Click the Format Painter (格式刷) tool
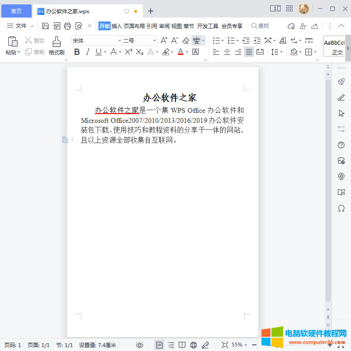This screenshot has width=351, height=351. pyautogui.click(x=57, y=46)
